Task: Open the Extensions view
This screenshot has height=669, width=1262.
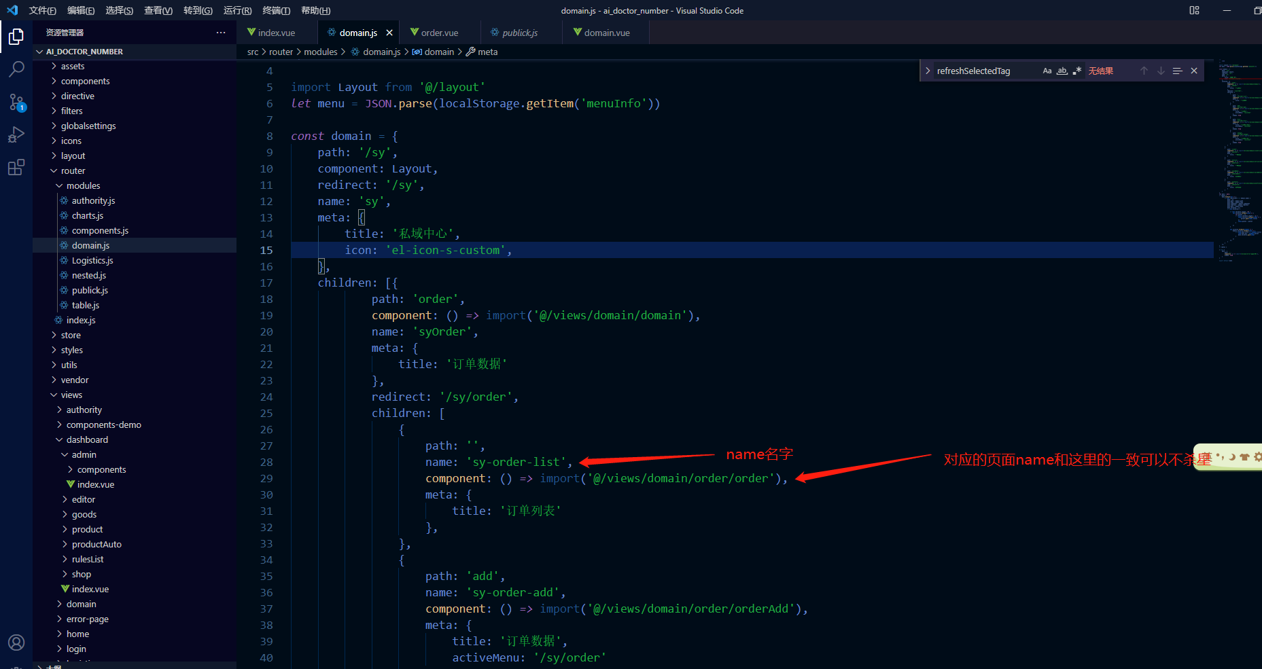Action: pyautogui.click(x=16, y=167)
